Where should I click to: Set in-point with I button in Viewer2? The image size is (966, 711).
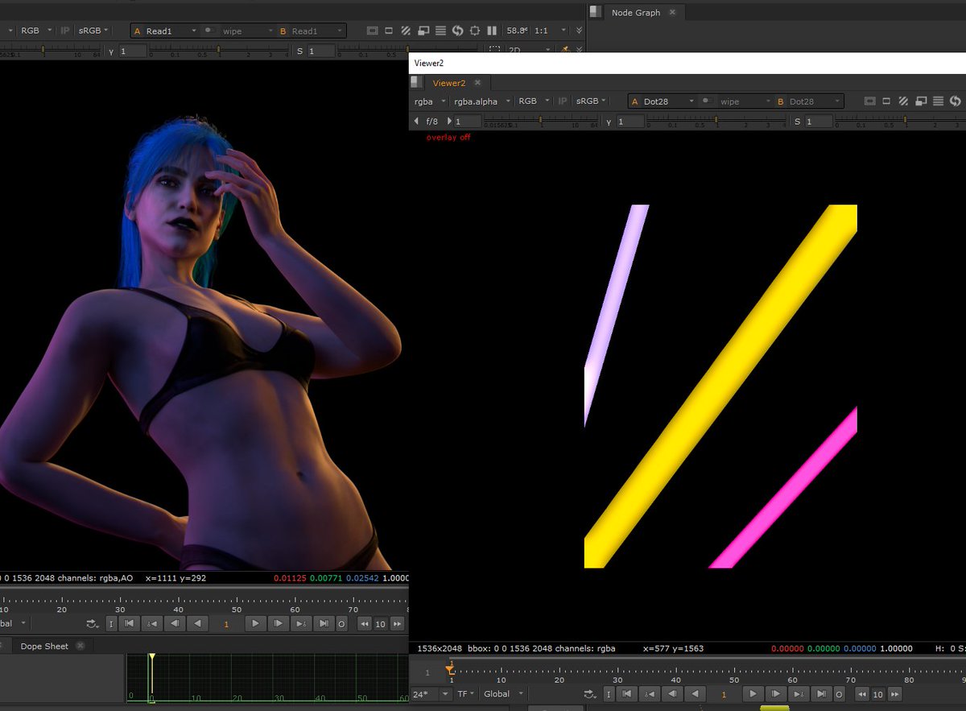point(609,694)
